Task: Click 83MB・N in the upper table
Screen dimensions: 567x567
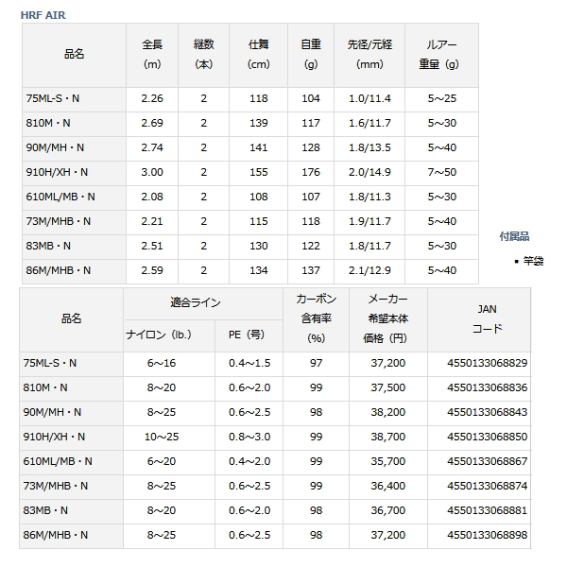Action: click(x=48, y=246)
